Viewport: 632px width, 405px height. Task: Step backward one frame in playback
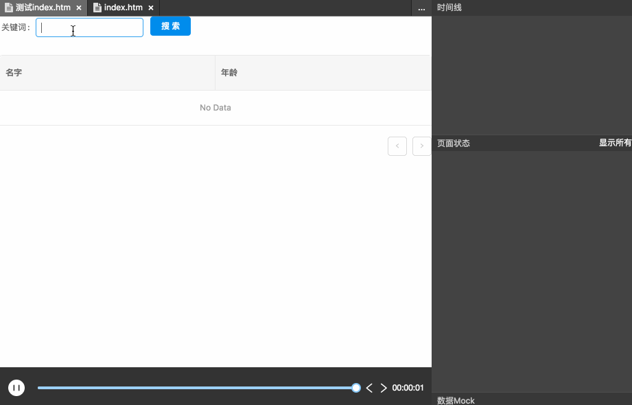tap(369, 388)
